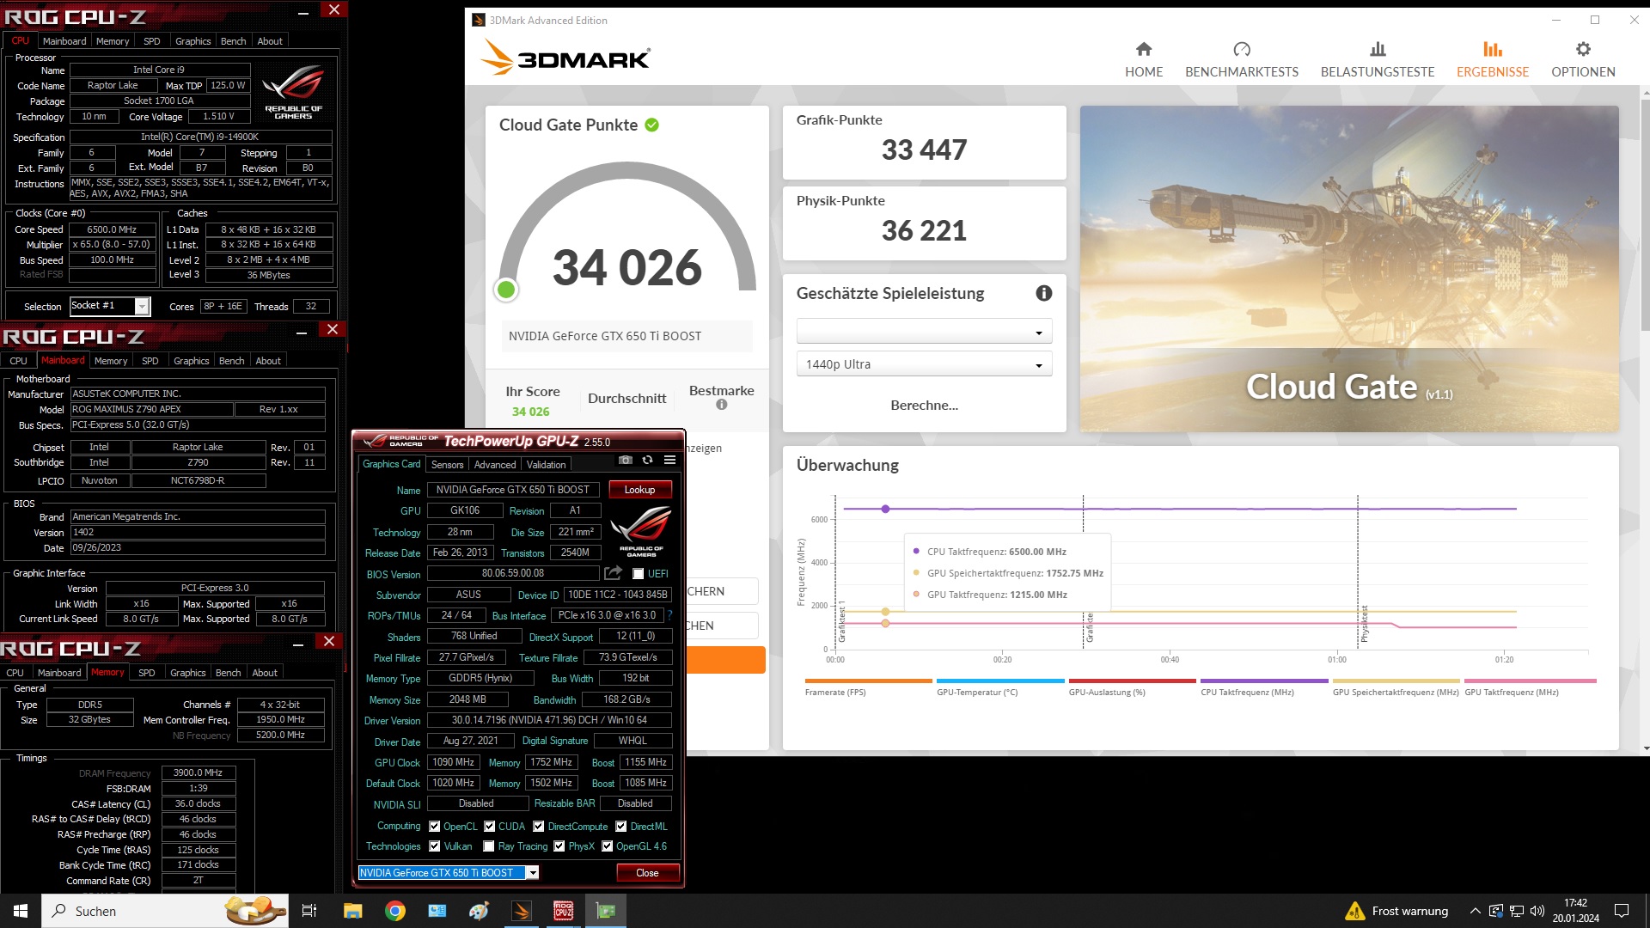
Task: Open the empty game selection dropdown
Action: (x=924, y=332)
